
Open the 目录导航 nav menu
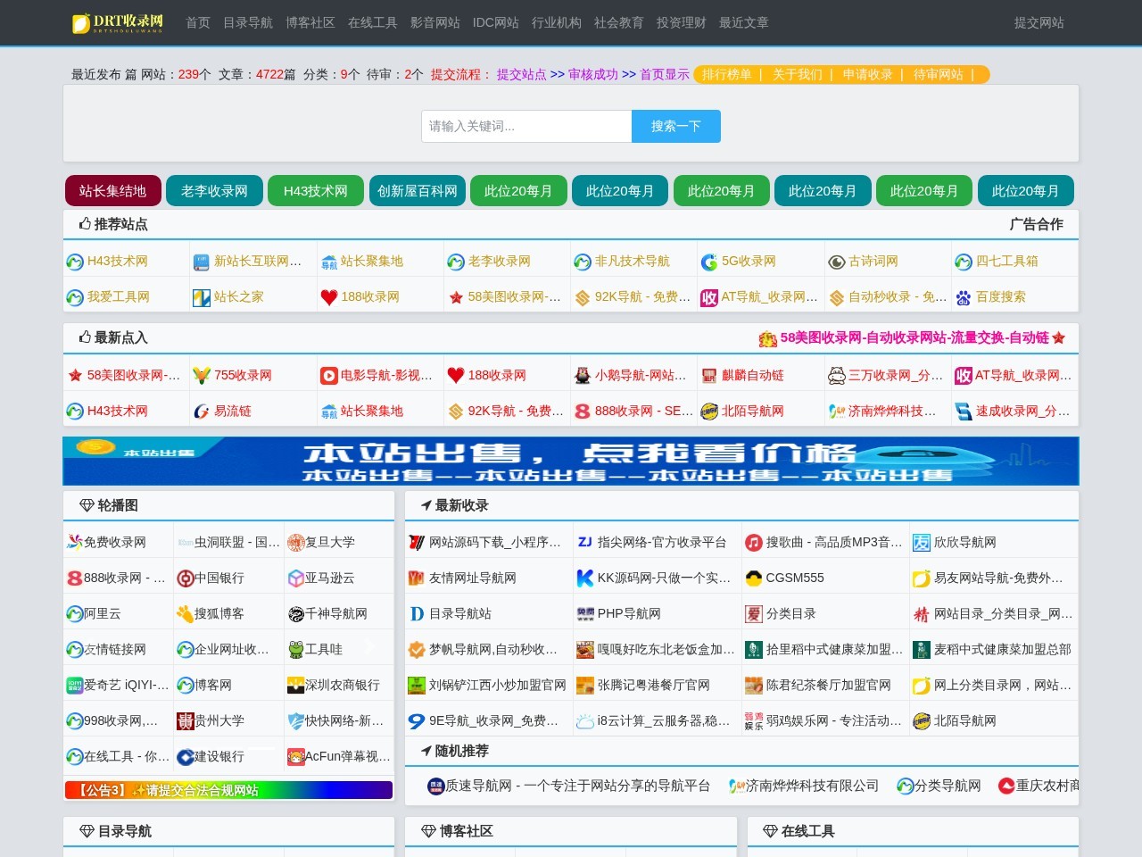(x=248, y=22)
